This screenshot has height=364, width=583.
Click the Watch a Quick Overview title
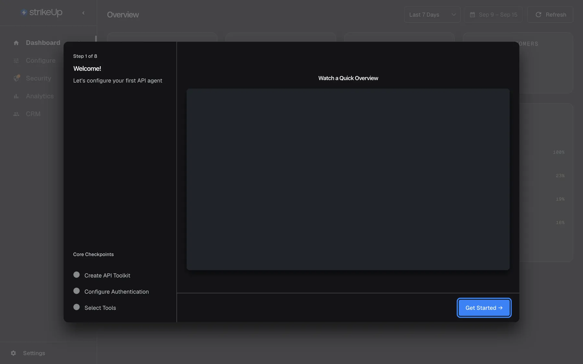[348, 78]
